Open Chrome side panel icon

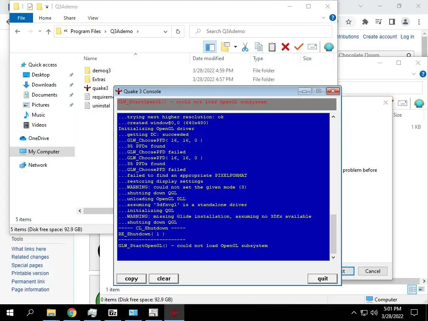(392, 22)
